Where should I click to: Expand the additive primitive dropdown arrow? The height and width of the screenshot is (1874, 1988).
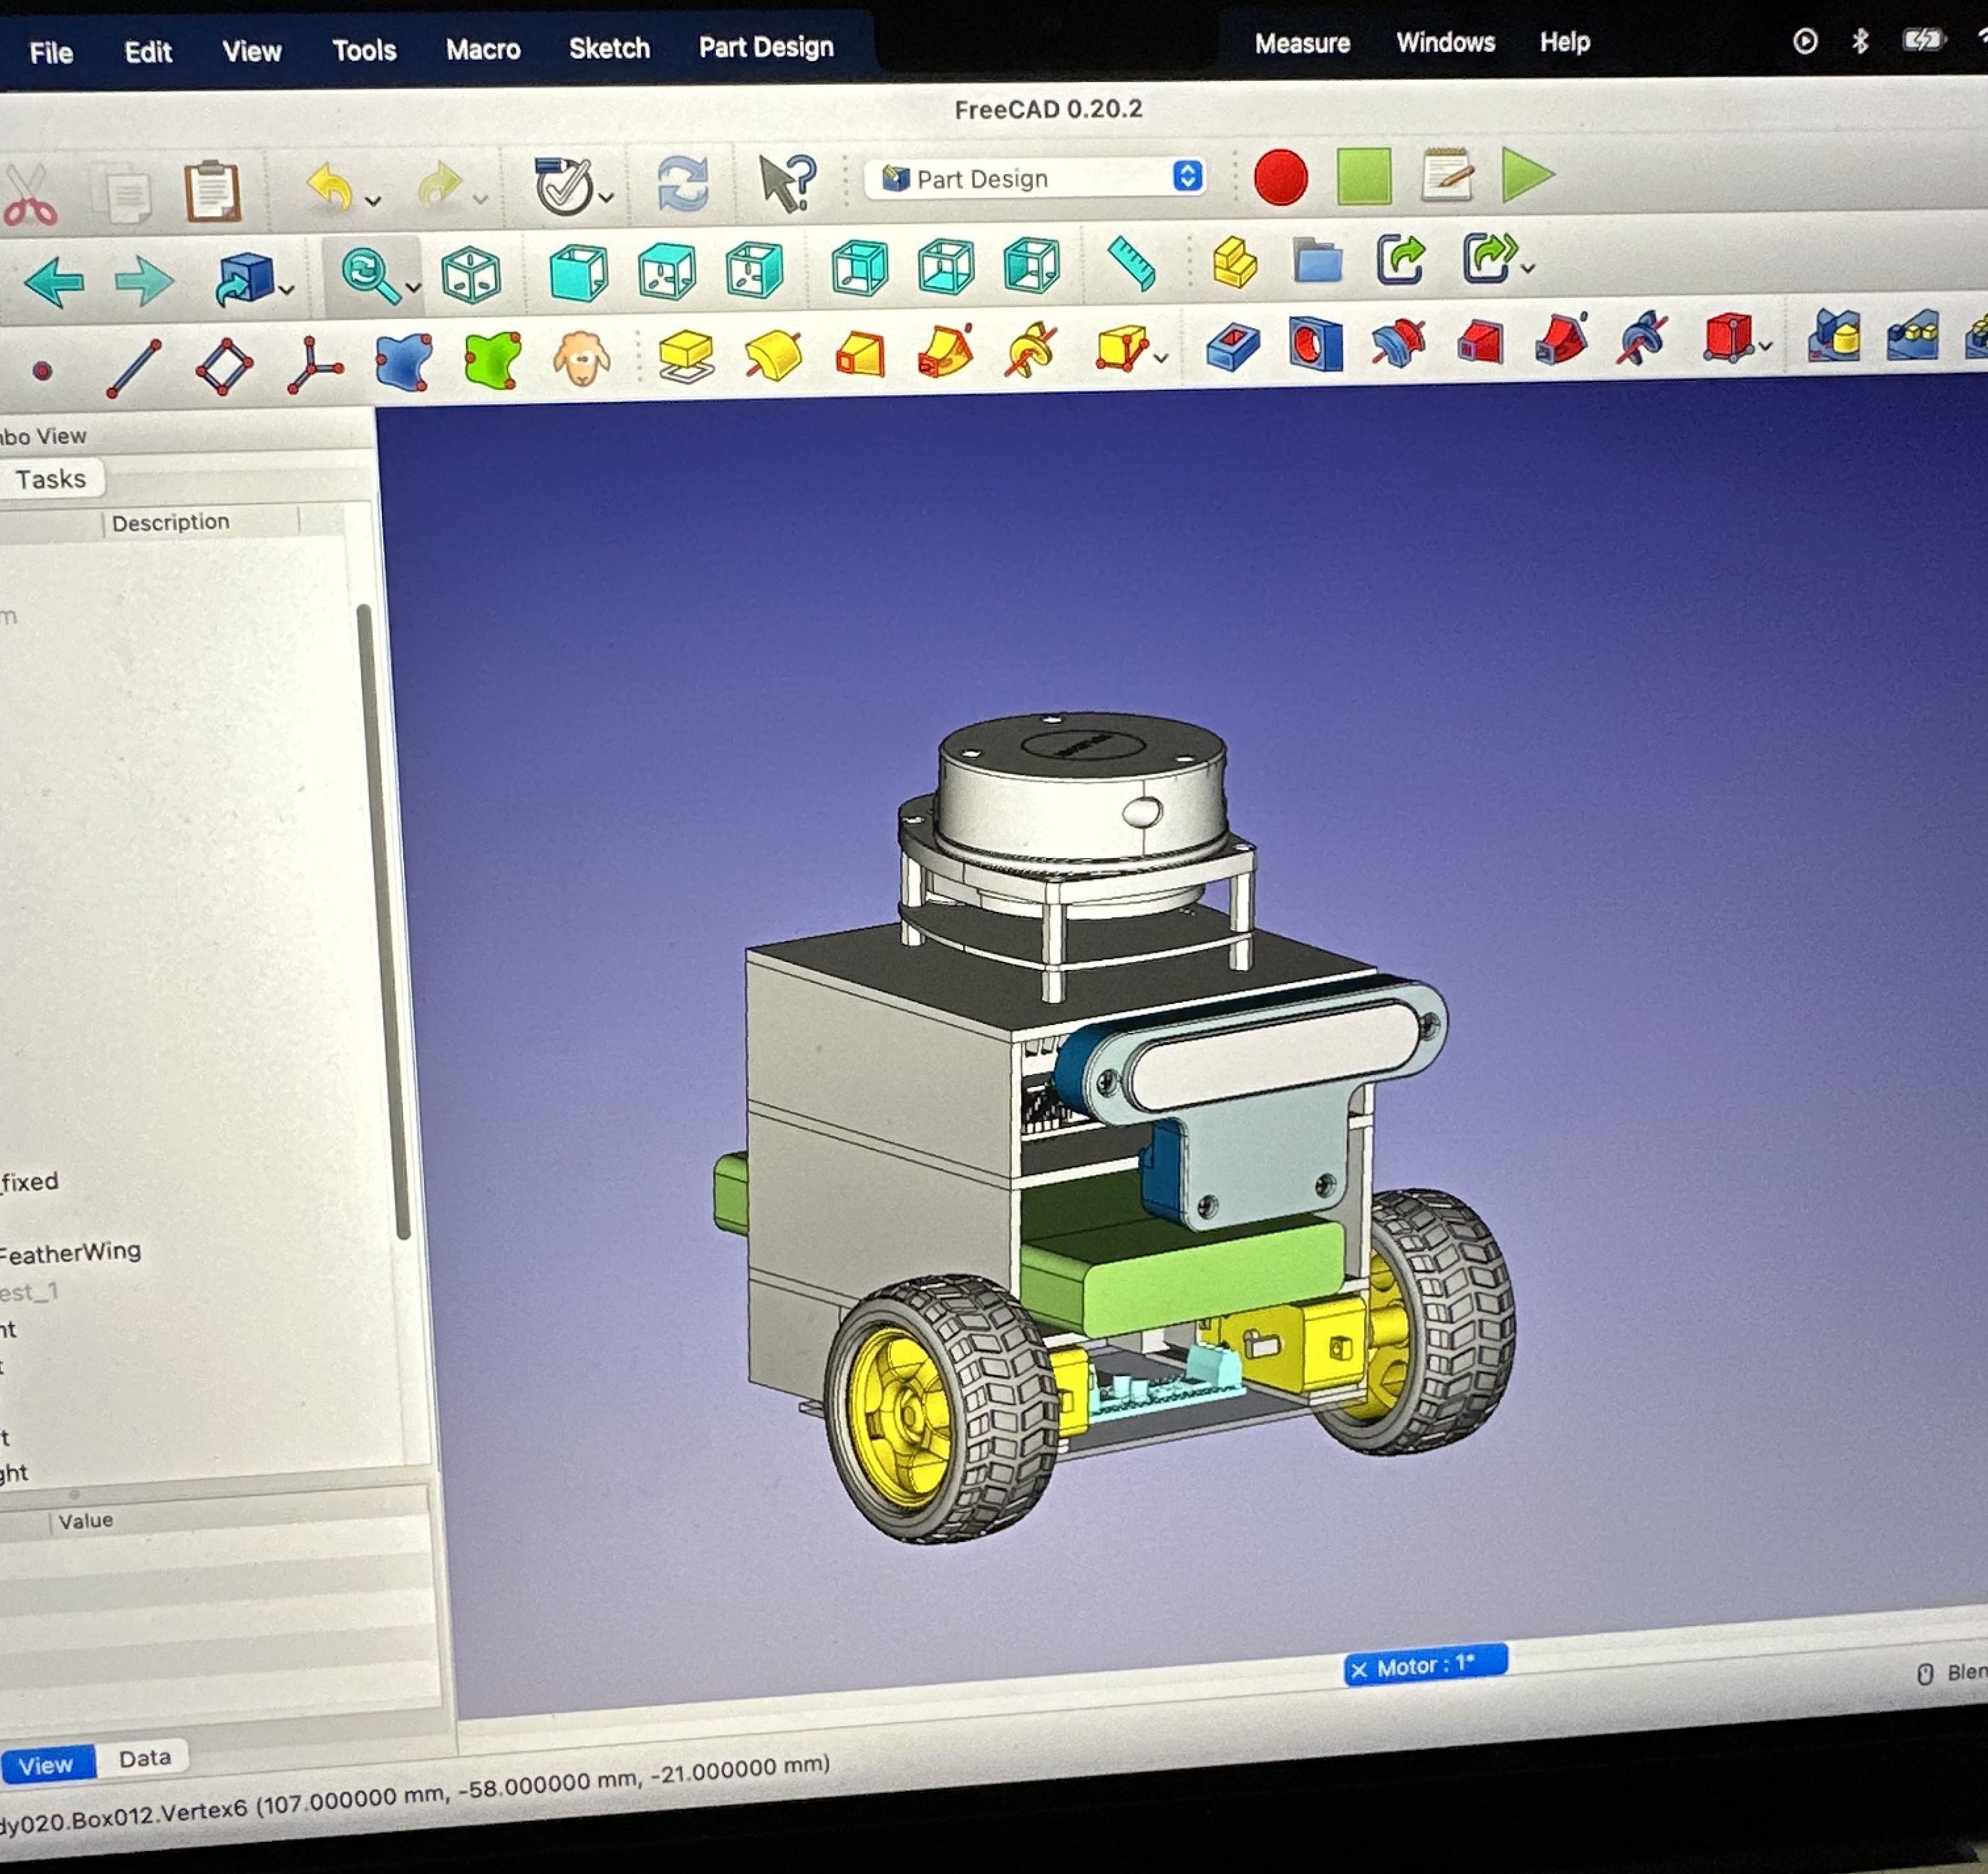[x=1161, y=357]
